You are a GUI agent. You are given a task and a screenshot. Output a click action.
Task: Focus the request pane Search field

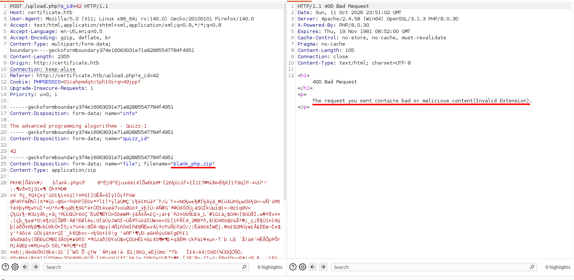click(x=146, y=267)
